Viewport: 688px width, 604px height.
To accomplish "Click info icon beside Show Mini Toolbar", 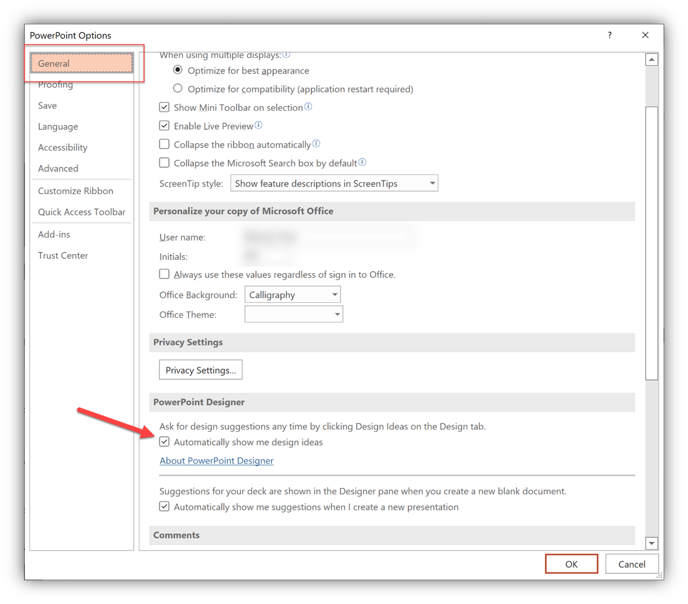I will coord(308,107).
